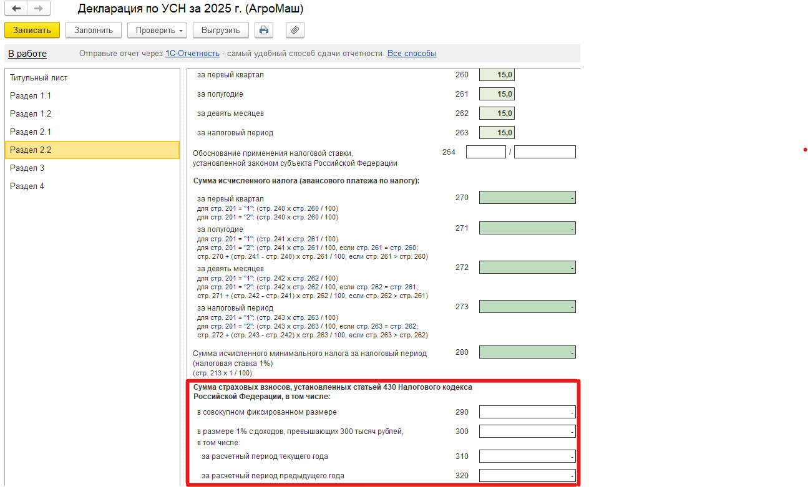
Task: Select Раздел 4 in the list
Action: pos(27,186)
